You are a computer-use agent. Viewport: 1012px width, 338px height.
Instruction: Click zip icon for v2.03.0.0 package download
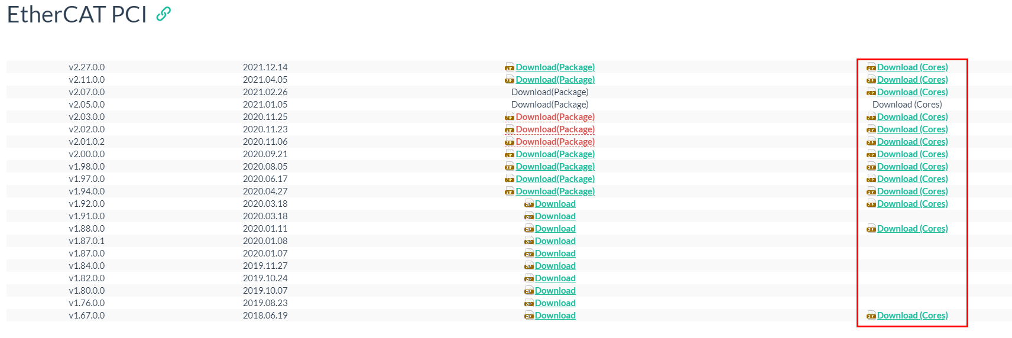(x=509, y=118)
